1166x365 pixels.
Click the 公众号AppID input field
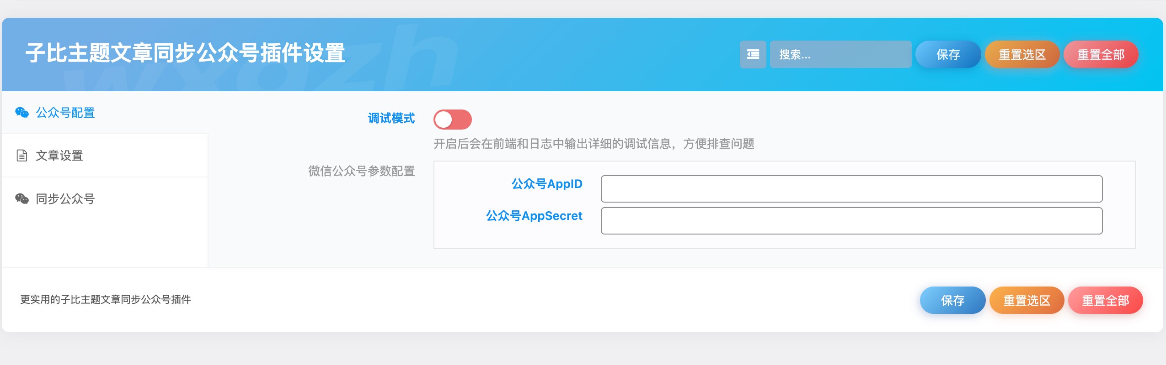851,189
